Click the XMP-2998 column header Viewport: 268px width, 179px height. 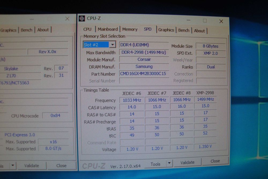tap(205, 93)
